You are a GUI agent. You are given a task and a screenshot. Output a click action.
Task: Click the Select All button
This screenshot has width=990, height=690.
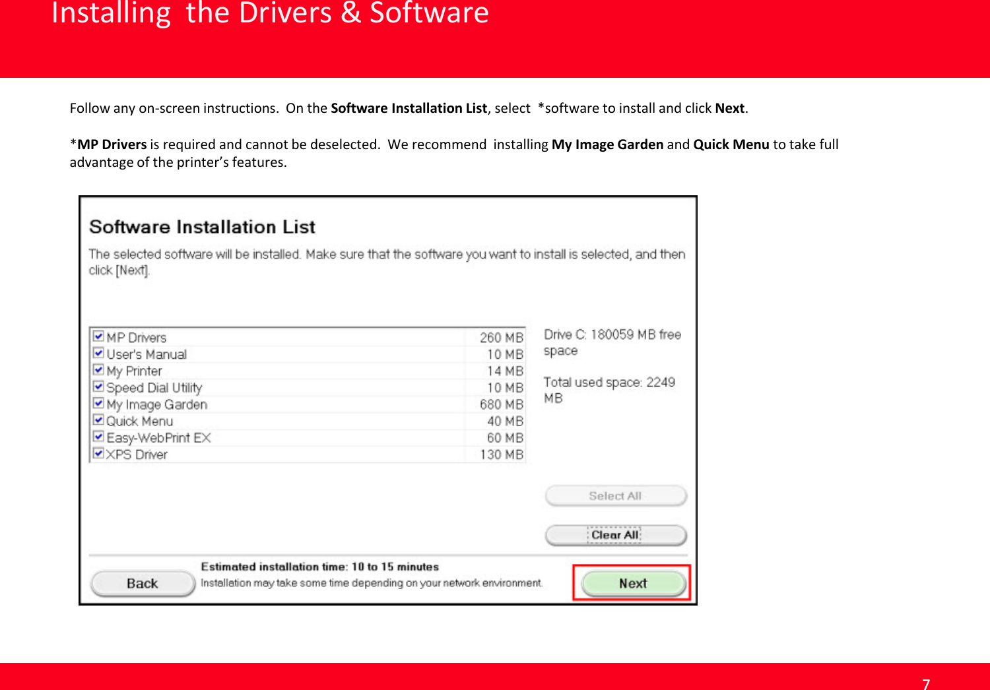(x=615, y=495)
